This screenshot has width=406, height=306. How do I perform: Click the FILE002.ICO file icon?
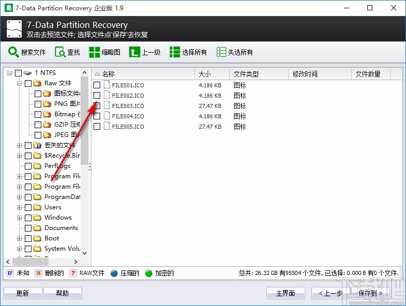[x=107, y=95]
